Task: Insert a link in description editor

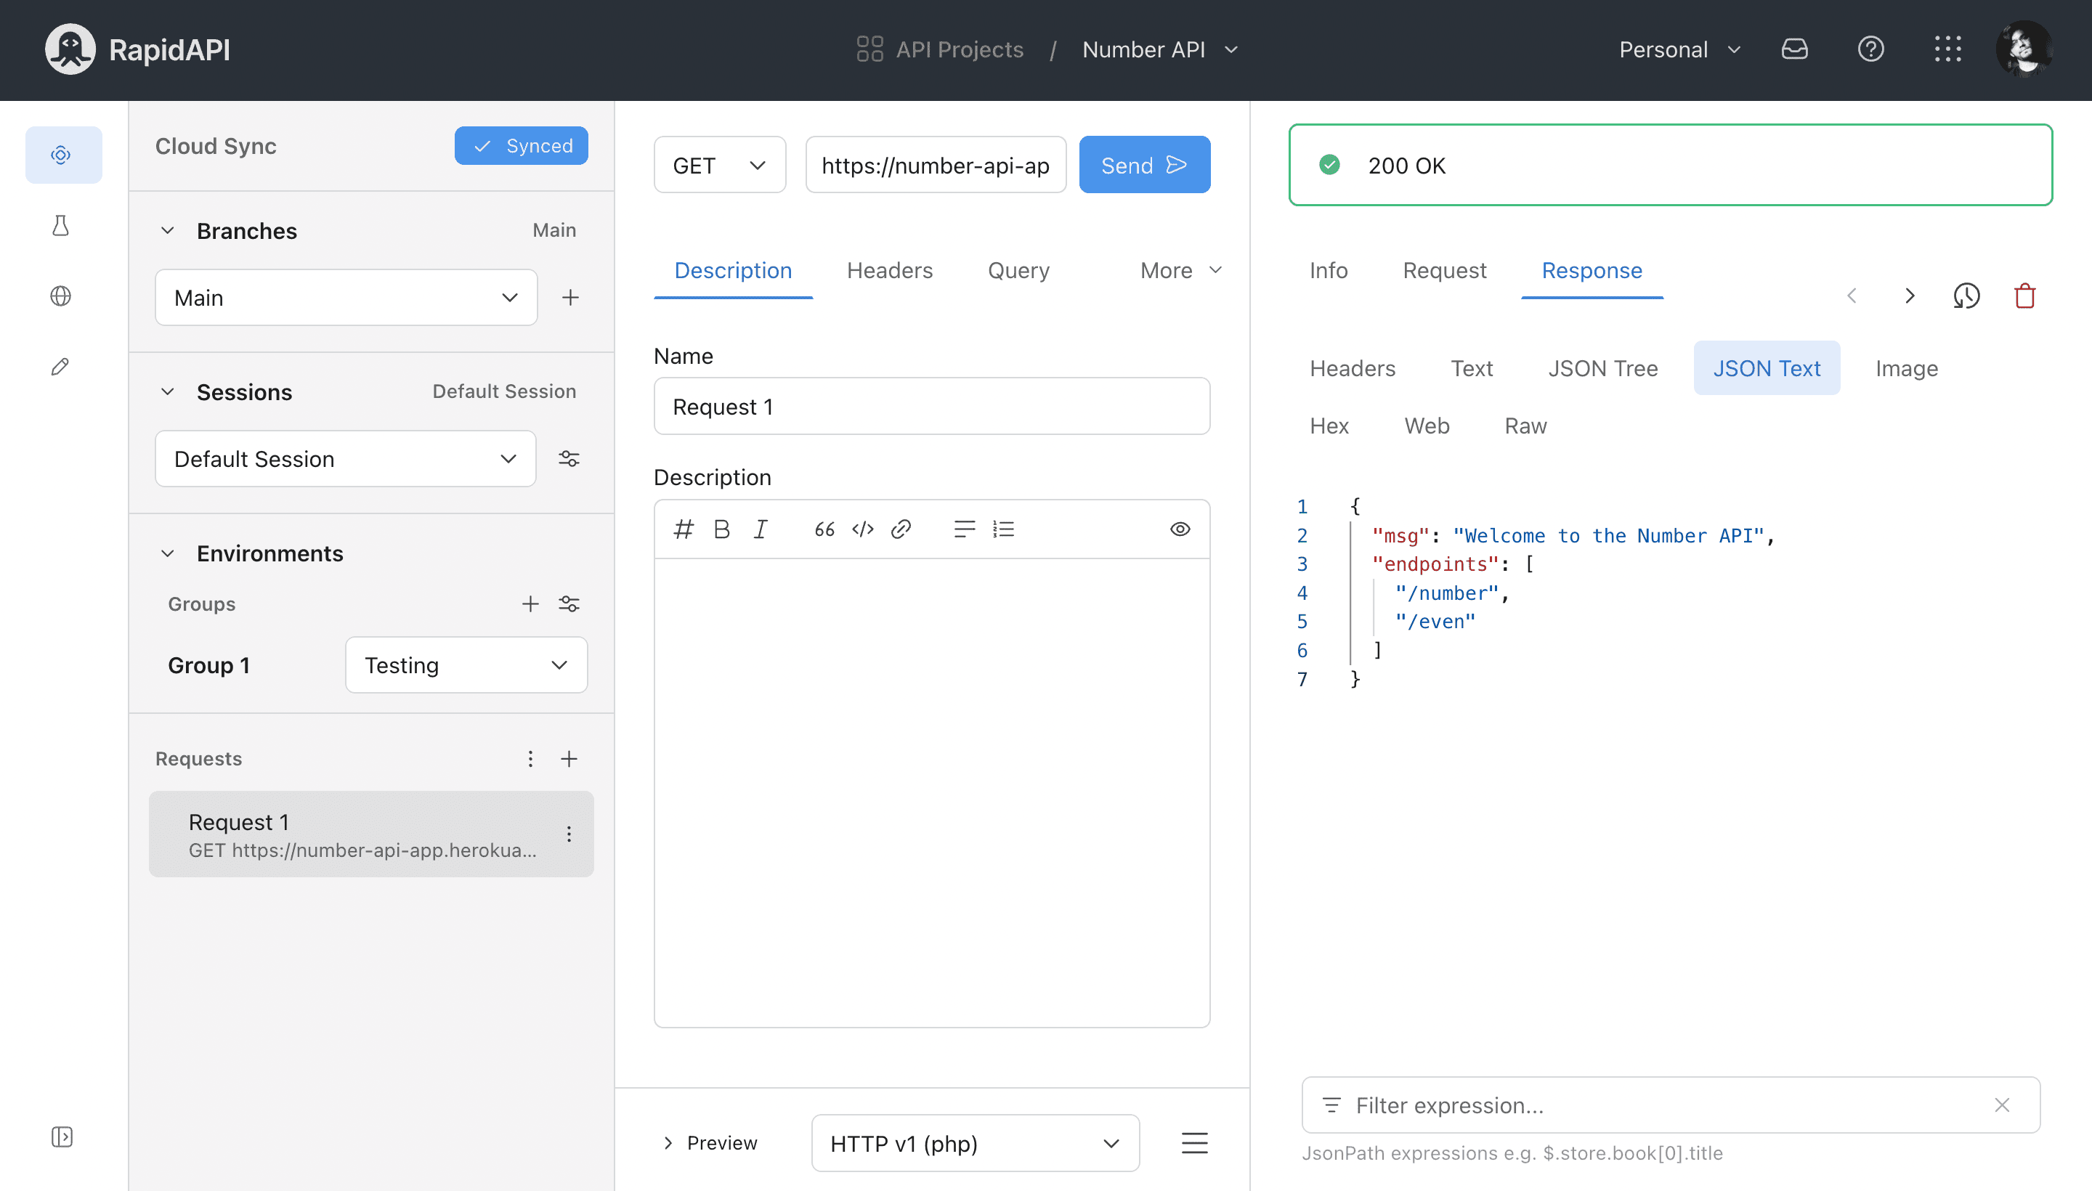Action: point(901,529)
